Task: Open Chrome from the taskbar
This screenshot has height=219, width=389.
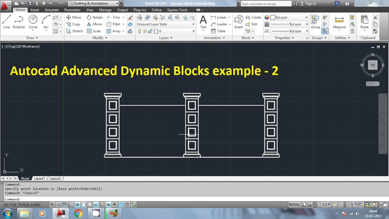Action: tap(78, 214)
